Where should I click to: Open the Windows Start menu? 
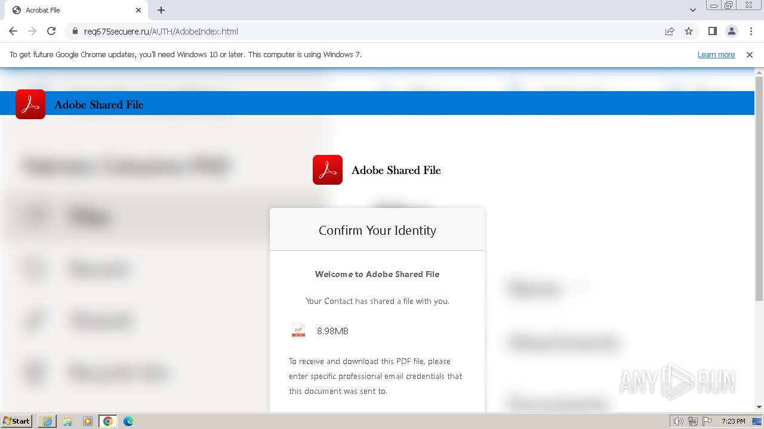pyautogui.click(x=17, y=421)
